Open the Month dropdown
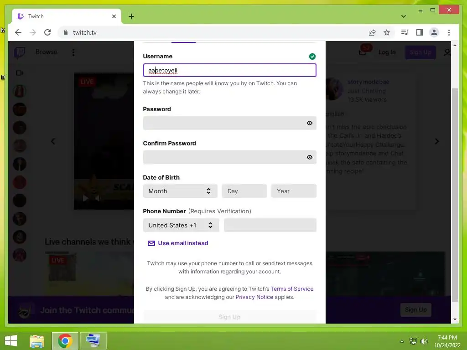This screenshot has height=350, width=467. point(180,191)
